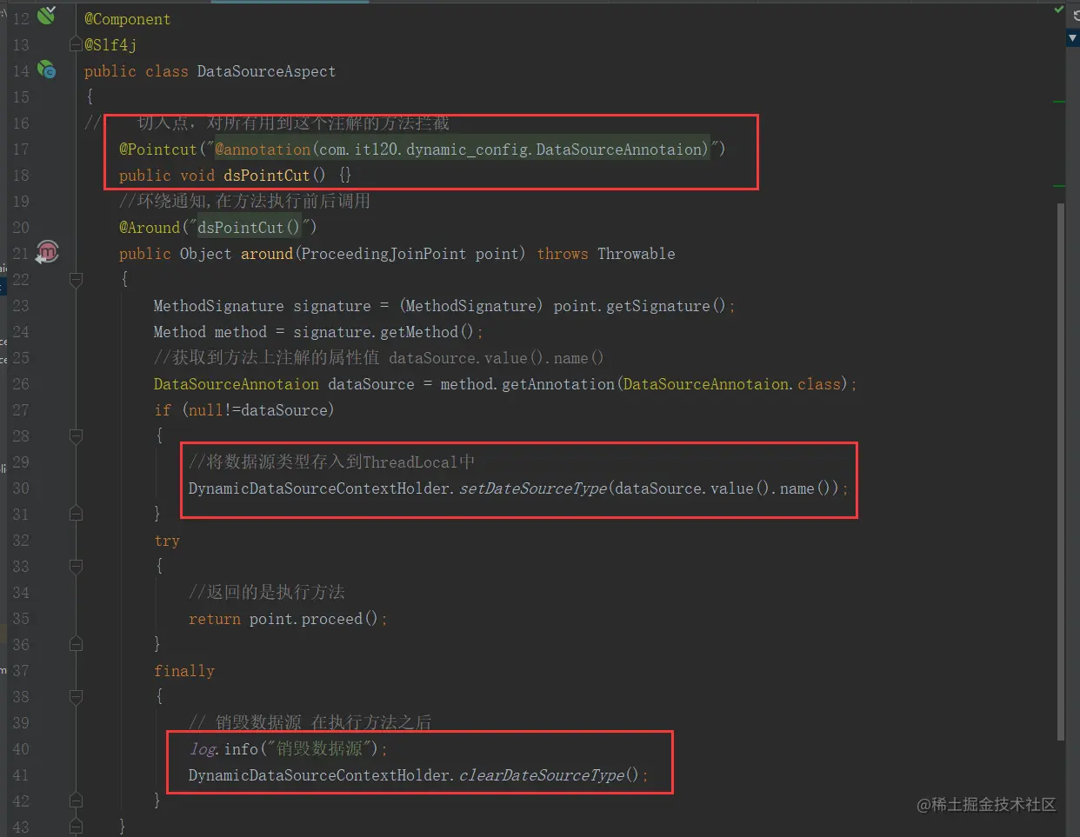This screenshot has width=1080, height=837.
Task: Click the fold end marker at line 43
Action: point(76,826)
